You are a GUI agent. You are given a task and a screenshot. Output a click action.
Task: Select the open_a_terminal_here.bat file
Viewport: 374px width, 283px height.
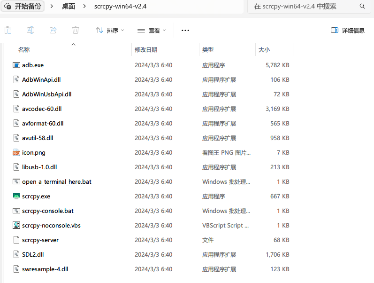(x=56, y=181)
